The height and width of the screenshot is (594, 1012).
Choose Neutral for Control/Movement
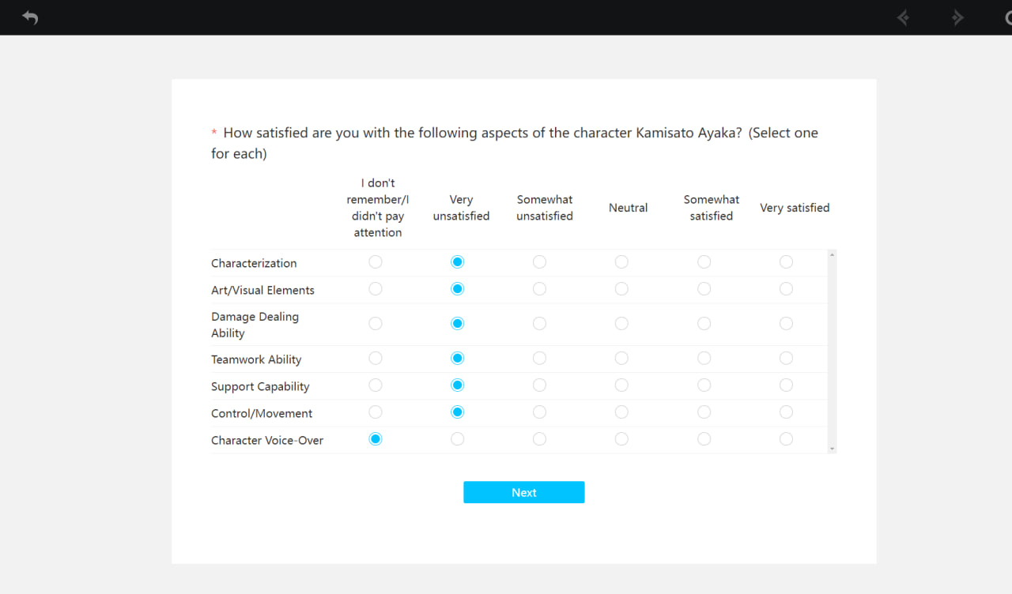pos(621,412)
